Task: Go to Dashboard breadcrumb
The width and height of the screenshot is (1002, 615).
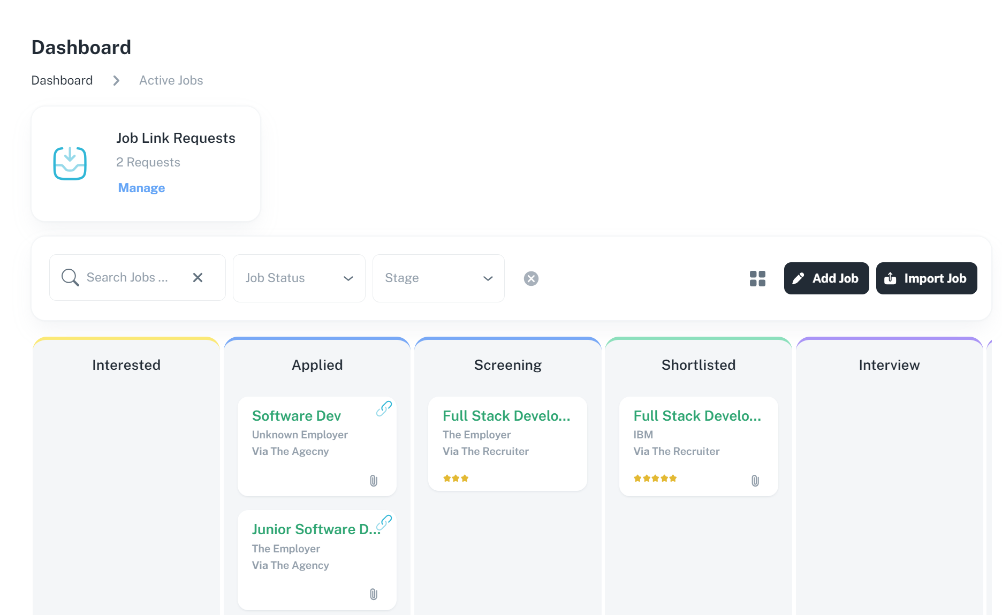Action: (62, 80)
